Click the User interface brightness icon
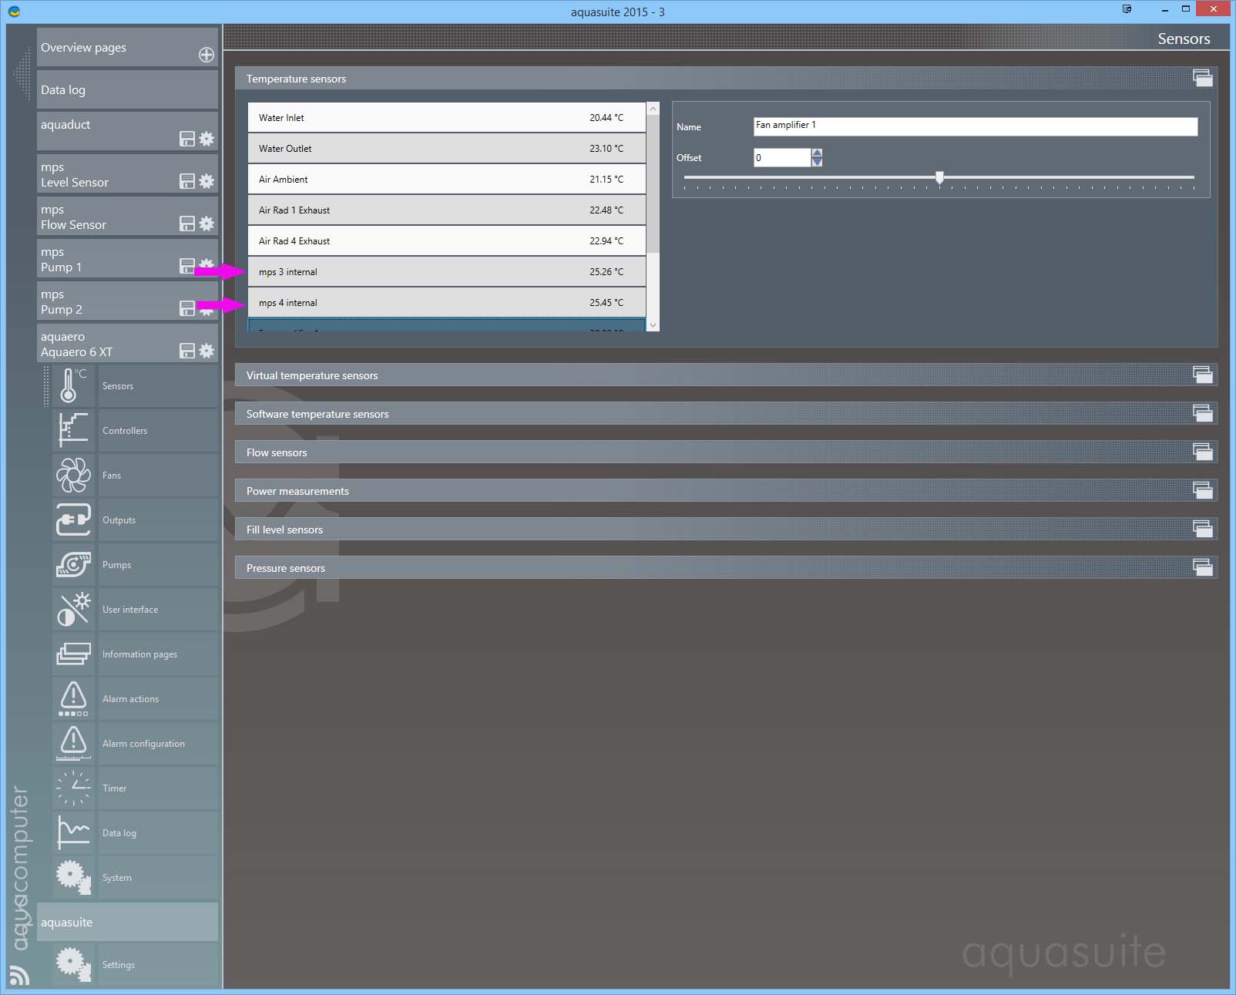1236x995 pixels. click(x=73, y=609)
